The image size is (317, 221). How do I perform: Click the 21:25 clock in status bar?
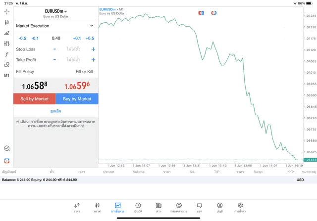8,3
